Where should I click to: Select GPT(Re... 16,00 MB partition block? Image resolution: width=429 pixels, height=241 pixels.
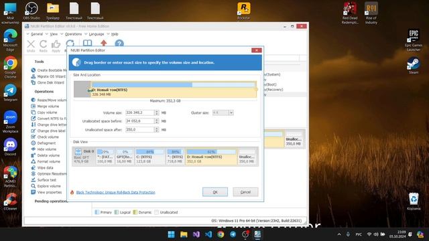point(125,156)
